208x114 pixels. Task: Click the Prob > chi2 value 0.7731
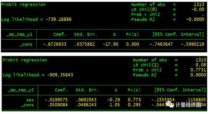(198, 70)
